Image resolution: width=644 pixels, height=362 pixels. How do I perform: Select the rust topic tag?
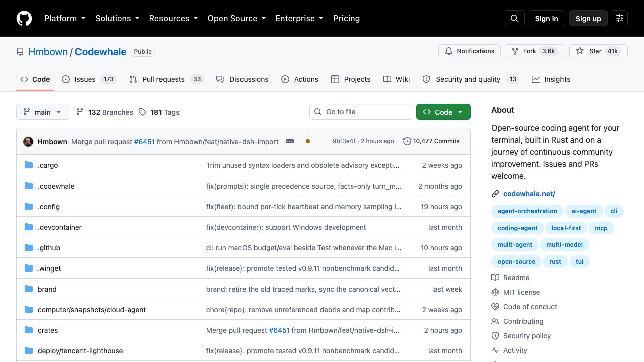[x=555, y=262]
